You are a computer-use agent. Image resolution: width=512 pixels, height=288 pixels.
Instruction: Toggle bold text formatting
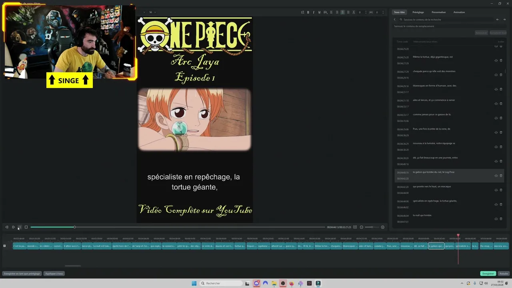click(x=308, y=12)
